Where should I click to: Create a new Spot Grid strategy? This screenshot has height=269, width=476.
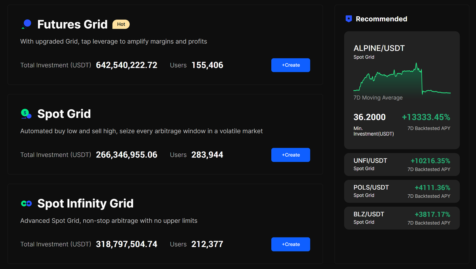290,155
